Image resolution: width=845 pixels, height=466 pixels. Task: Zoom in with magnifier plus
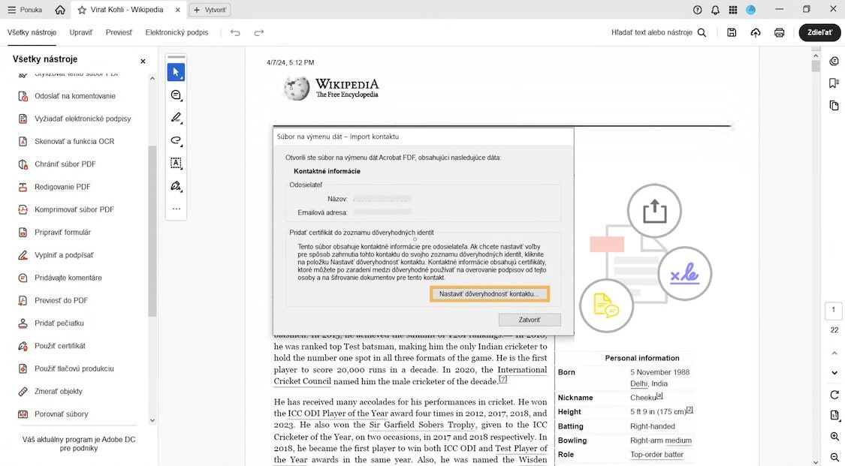834,437
